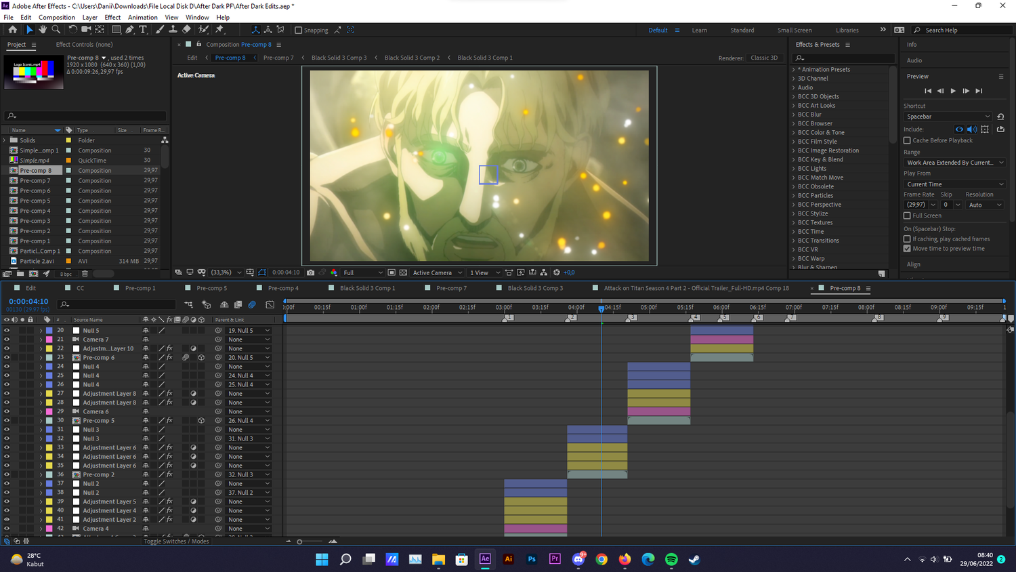Select the Clone Stamp tool
Image resolution: width=1016 pixels, height=572 pixels.
pyautogui.click(x=173, y=30)
